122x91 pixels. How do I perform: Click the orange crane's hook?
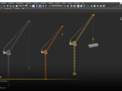tap(62, 35)
